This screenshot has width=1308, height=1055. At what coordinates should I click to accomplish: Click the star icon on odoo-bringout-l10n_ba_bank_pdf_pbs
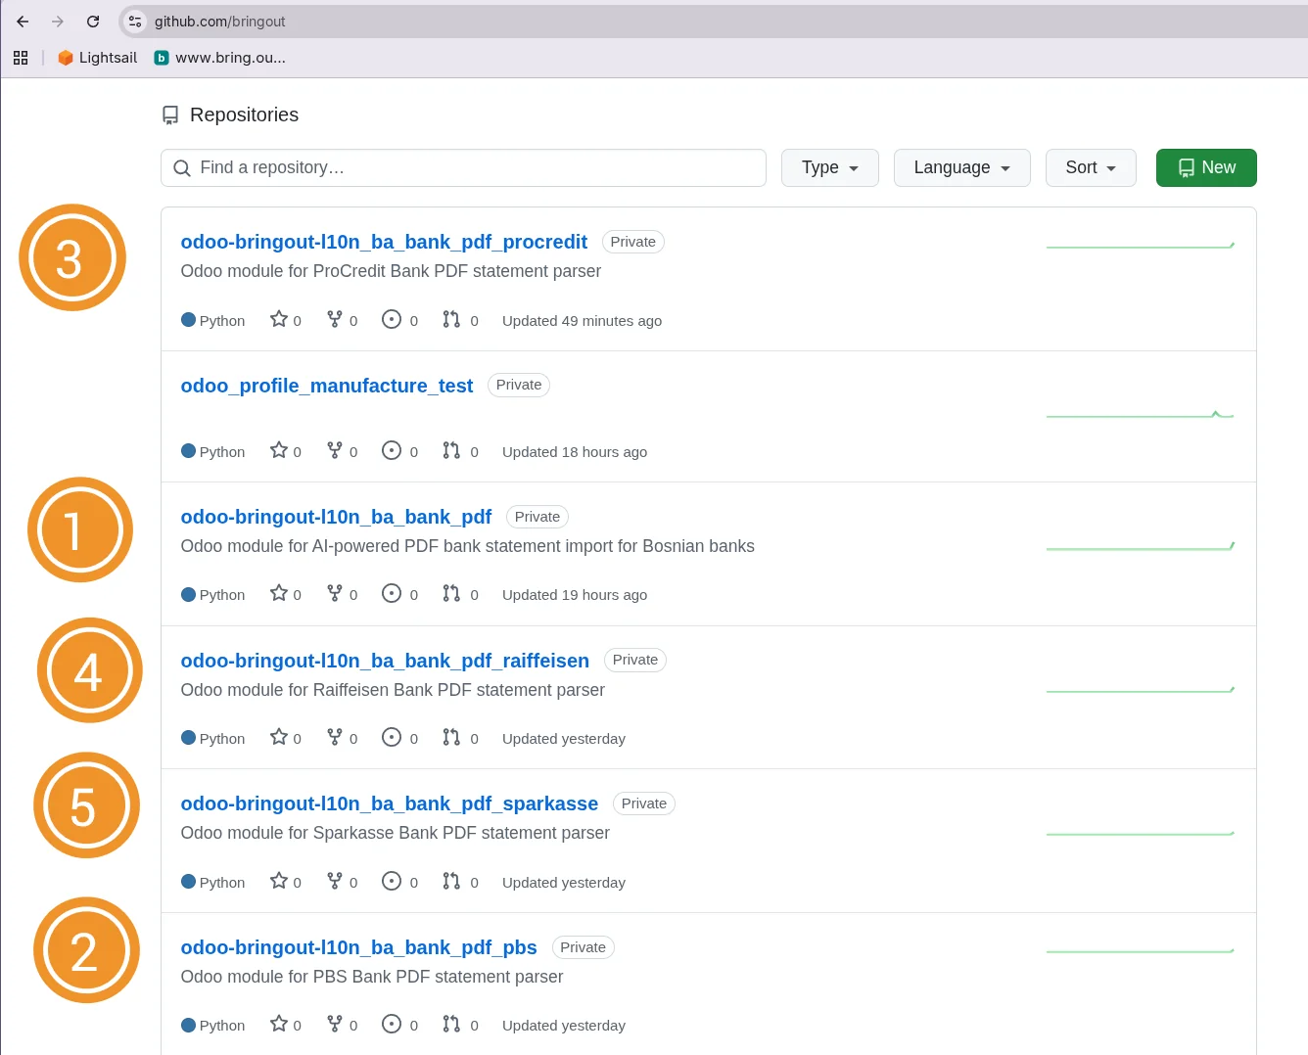(x=277, y=1024)
